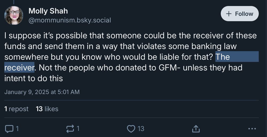Follow Molly Shah
The height and width of the screenshot is (137, 267).
(239, 14)
